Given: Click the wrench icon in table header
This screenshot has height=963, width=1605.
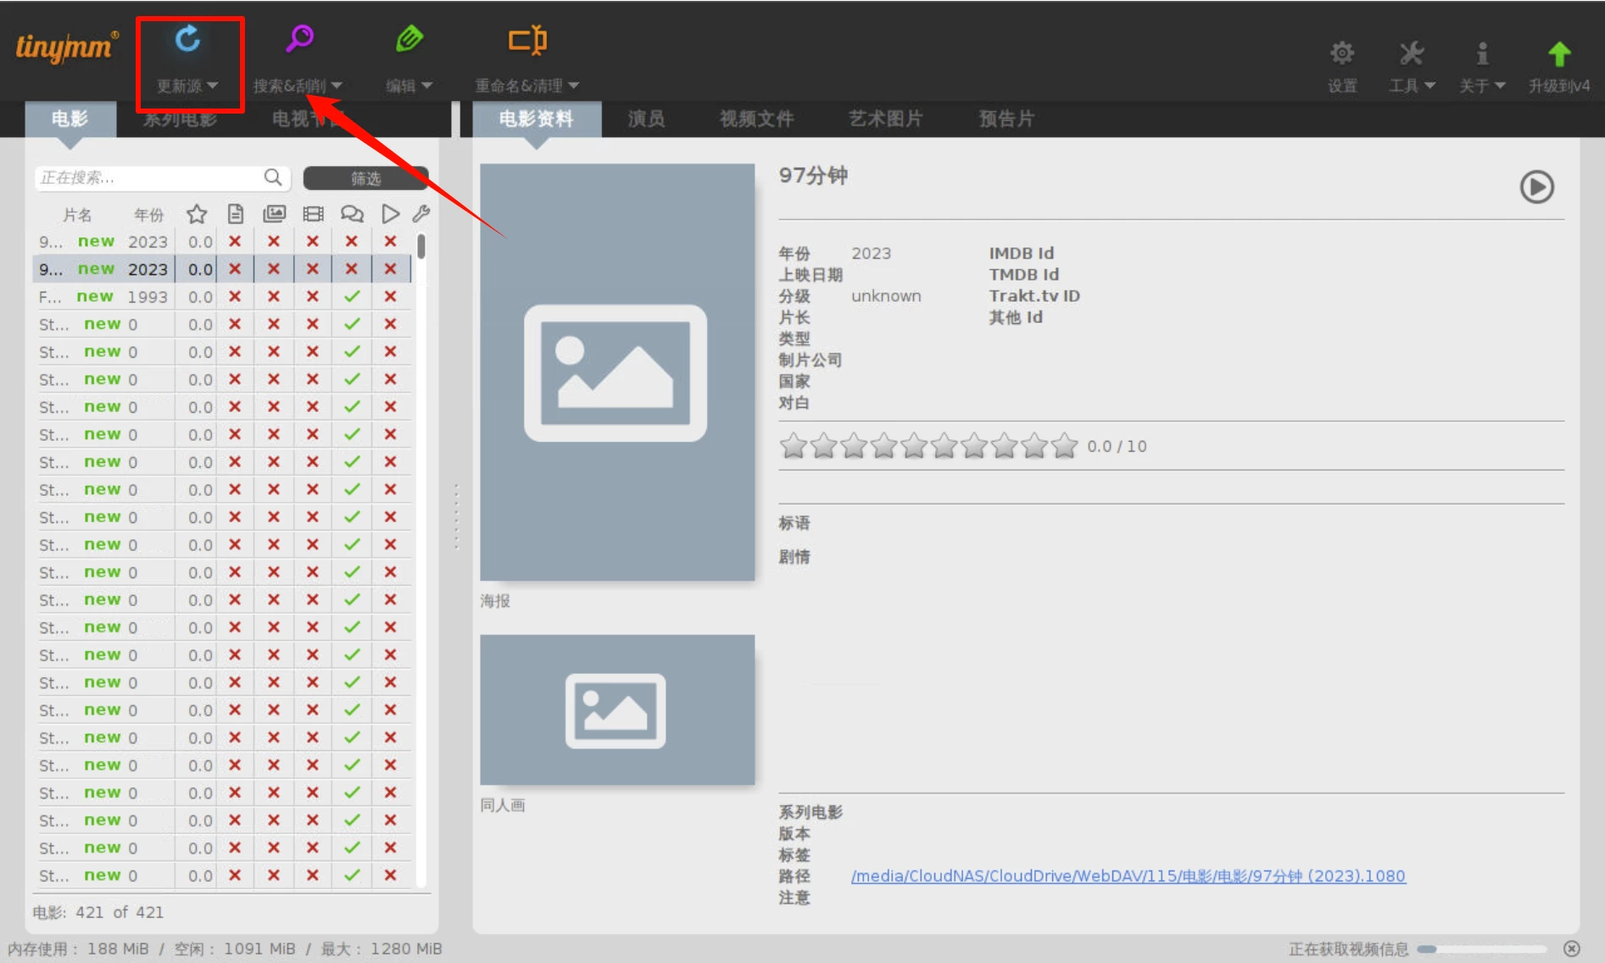Looking at the screenshot, I should tap(421, 214).
